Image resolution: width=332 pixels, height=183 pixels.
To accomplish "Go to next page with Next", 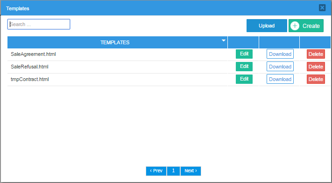I will [x=191, y=171].
